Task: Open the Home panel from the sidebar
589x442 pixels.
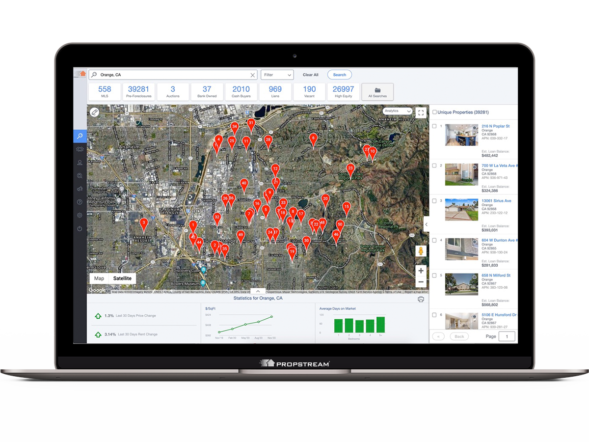Action: click(x=80, y=149)
